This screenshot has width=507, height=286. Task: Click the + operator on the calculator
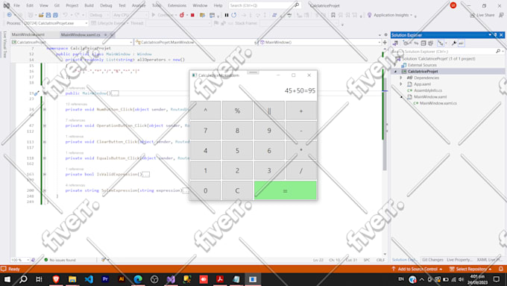click(301, 111)
